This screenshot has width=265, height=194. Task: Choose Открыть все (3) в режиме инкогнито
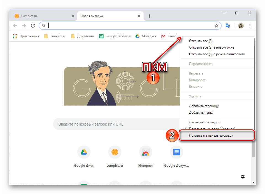click(217, 54)
